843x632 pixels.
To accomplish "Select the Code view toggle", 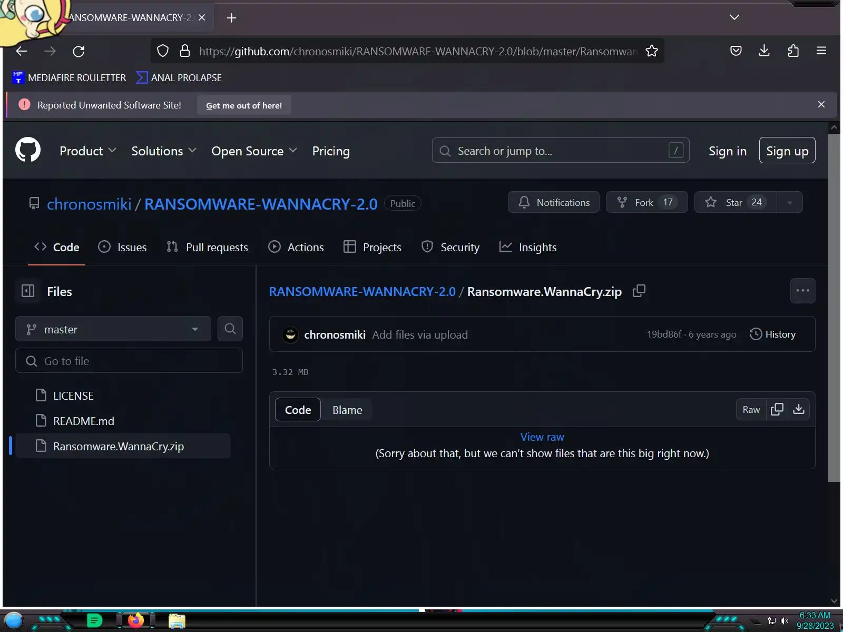I will click(298, 410).
